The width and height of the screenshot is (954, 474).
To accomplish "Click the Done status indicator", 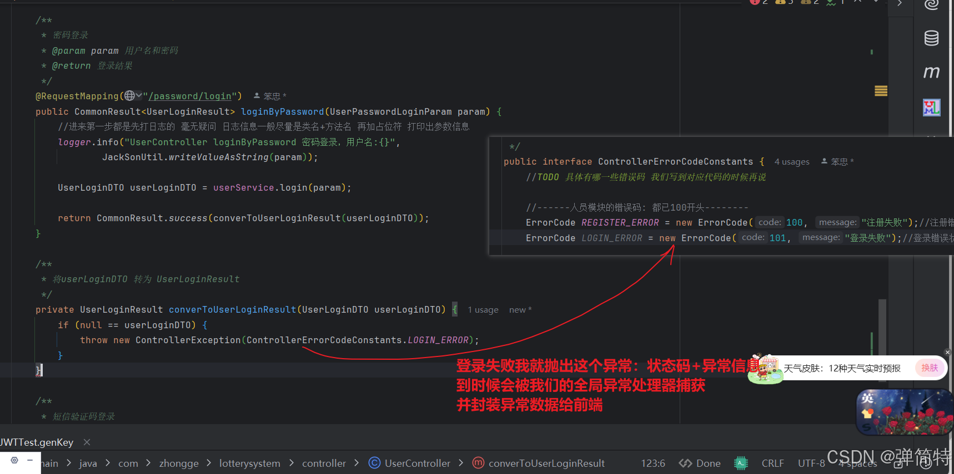I will click(x=700, y=463).
